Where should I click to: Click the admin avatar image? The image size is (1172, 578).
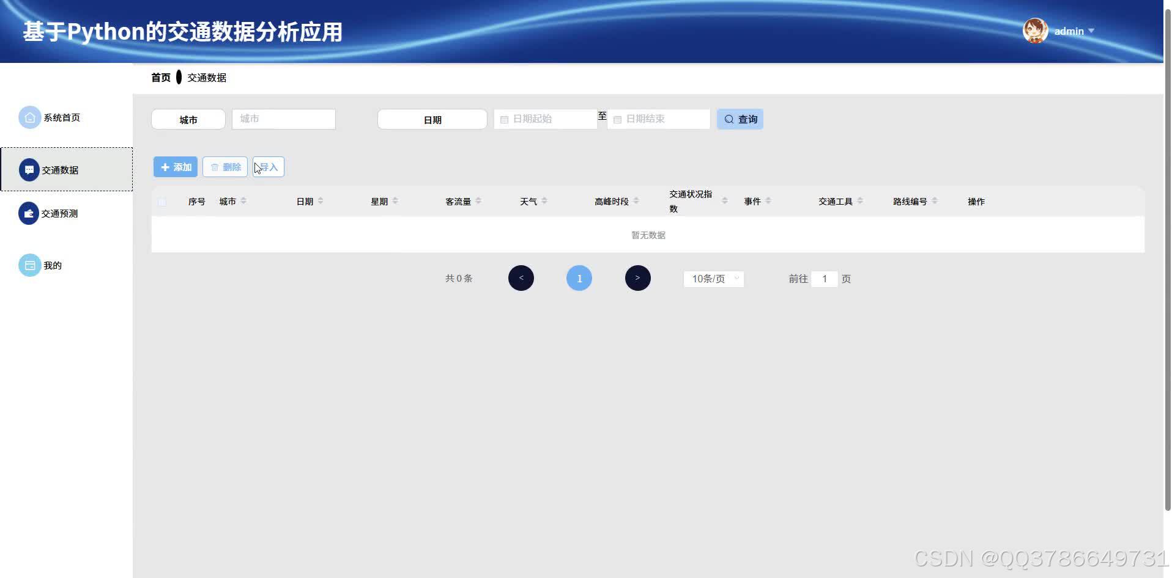pyautogui.click(x=1034, y=31)
